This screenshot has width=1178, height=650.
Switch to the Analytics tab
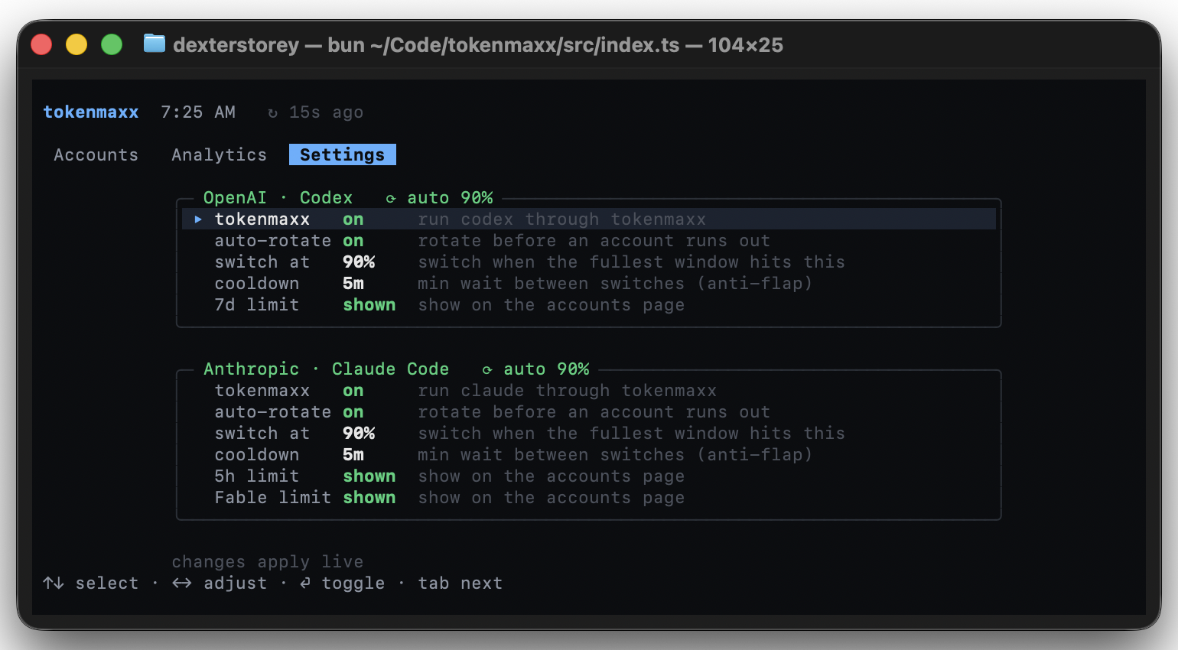220,155
